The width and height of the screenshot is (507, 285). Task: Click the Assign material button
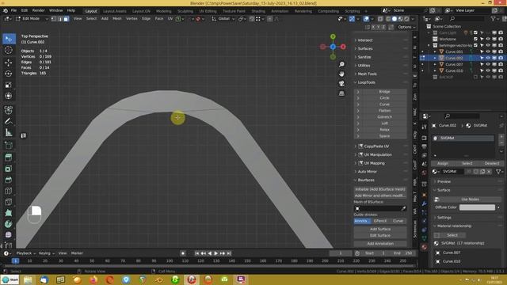coord(443,163)
